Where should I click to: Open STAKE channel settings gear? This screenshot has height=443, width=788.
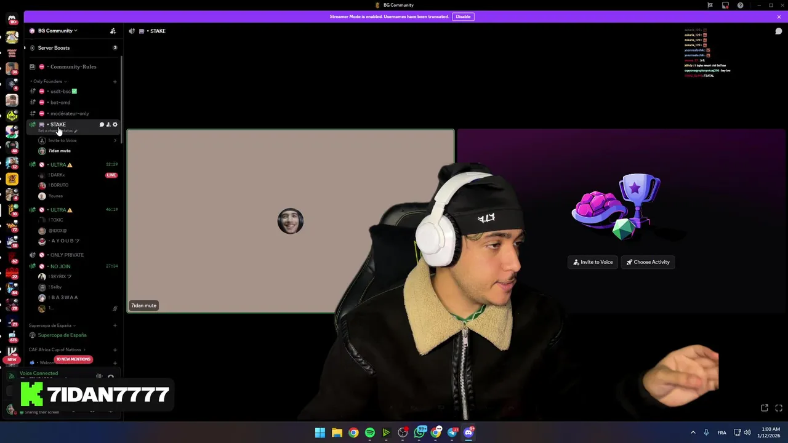click(115, 124)
